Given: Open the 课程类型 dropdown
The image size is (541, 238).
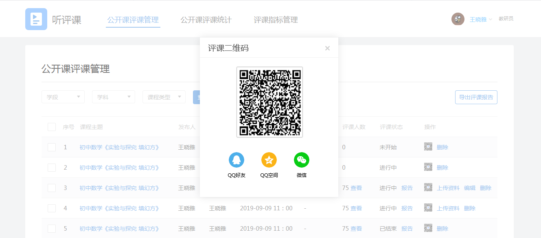Looking at the screenshot, I should (x=164, y=97).
